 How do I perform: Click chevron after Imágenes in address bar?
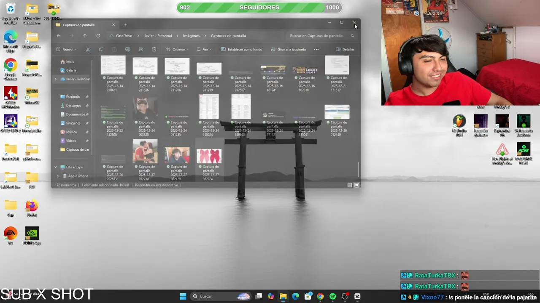click(x=205, y=36)
